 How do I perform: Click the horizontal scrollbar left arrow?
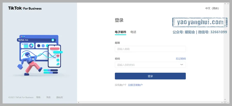pyautogui.click(x=79, y=102)
